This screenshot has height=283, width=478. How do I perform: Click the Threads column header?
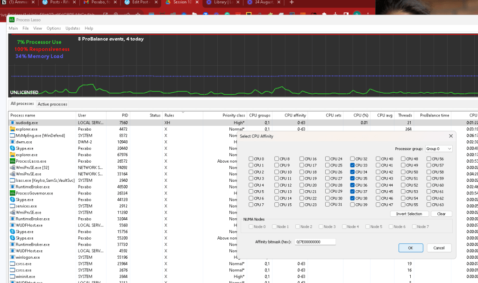coord(405,115)
